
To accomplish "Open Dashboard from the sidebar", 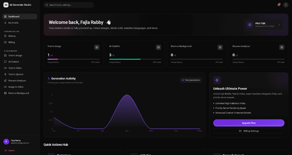I will 20,17.
